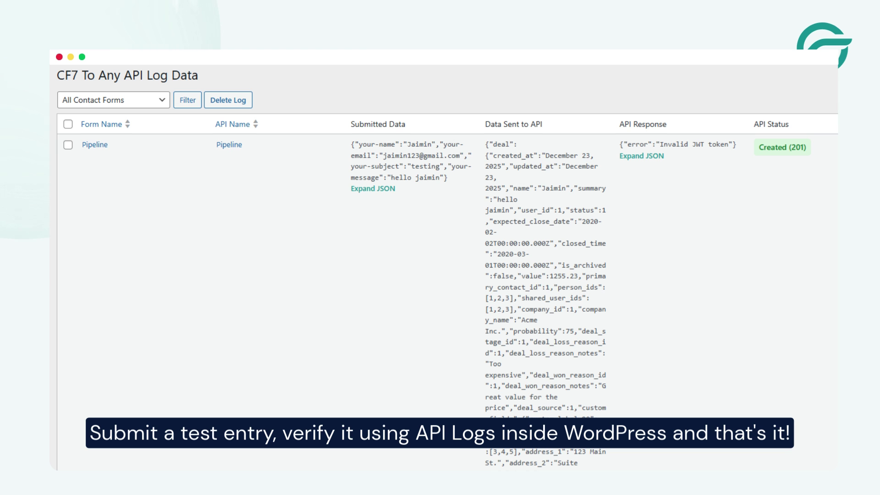Click the API Status column header
This screenshot has height=495, width=880.
[x=771, y=124]
